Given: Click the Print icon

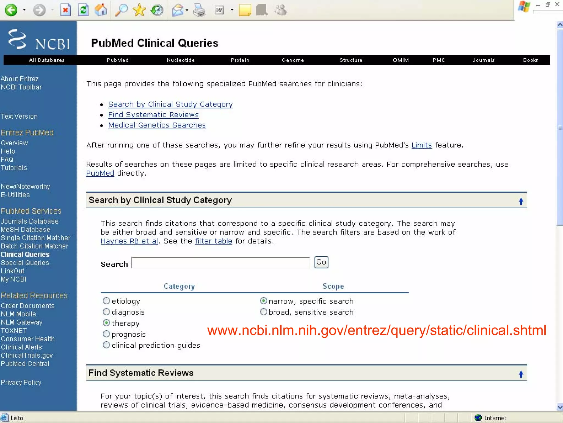Looking at the screenshot, I should (x=199, y=10).
